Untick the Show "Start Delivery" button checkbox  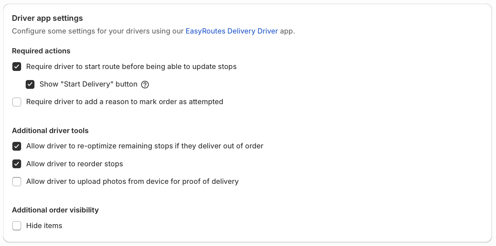pyautogui.click(x=30, y=84)
